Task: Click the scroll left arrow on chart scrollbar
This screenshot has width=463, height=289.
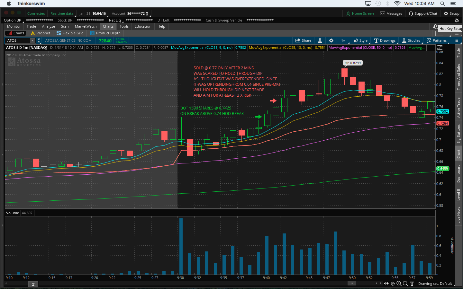Action: click(x=377, y=283)
